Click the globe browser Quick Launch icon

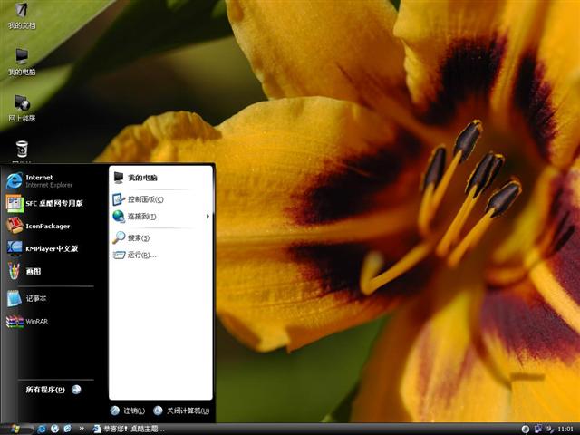click(54, 429)
